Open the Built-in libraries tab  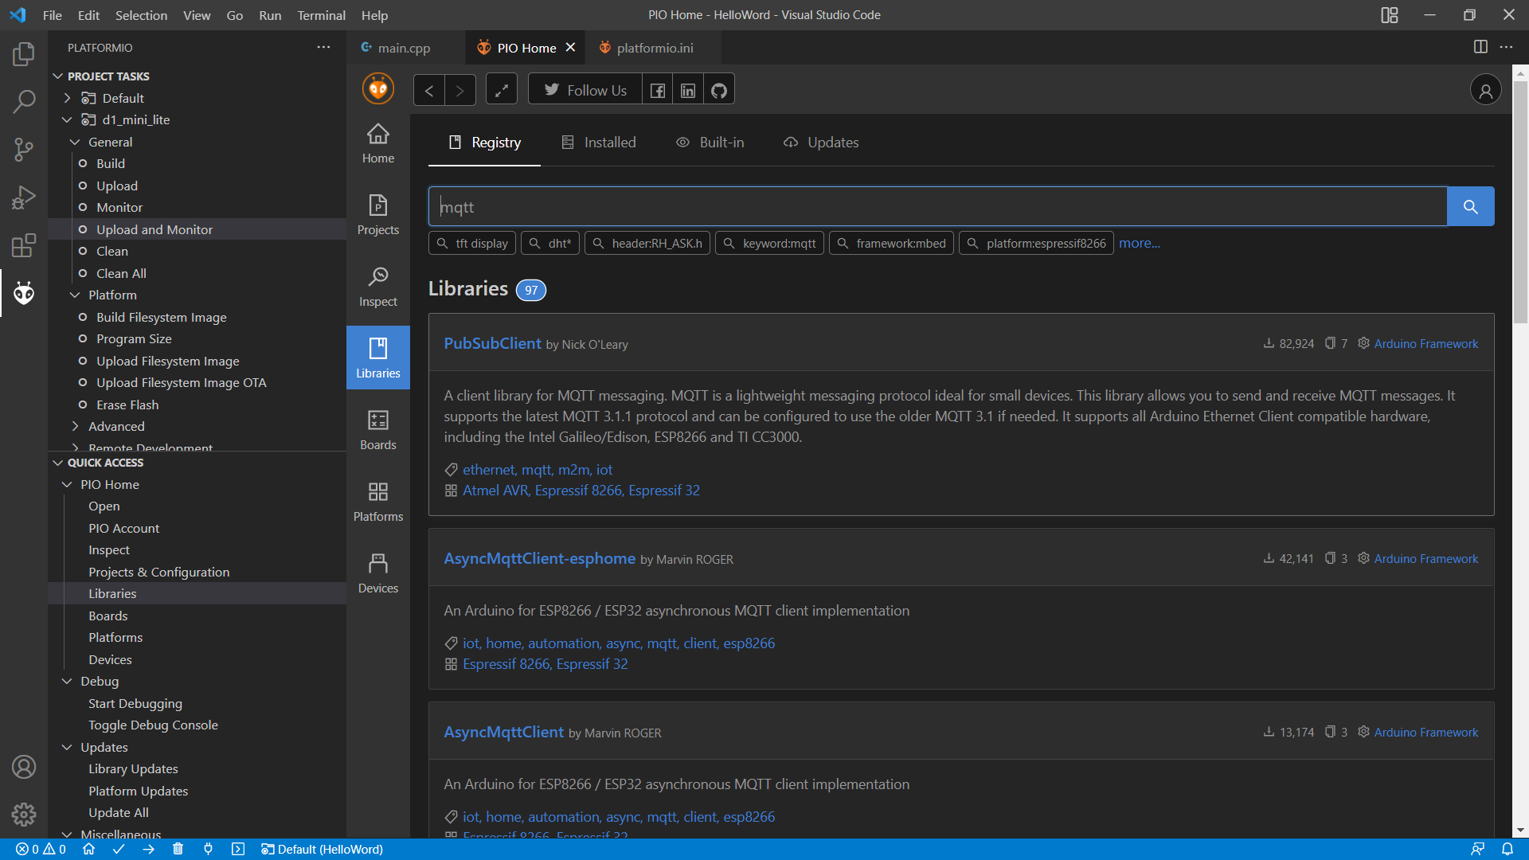click(710, 143)
